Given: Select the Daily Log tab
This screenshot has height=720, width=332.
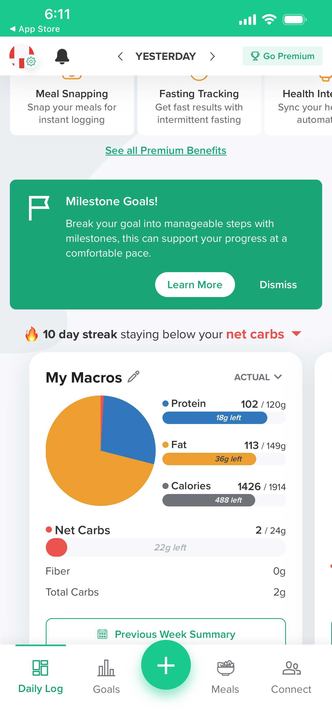Looking at the screenshot, I should pos(41,677).
